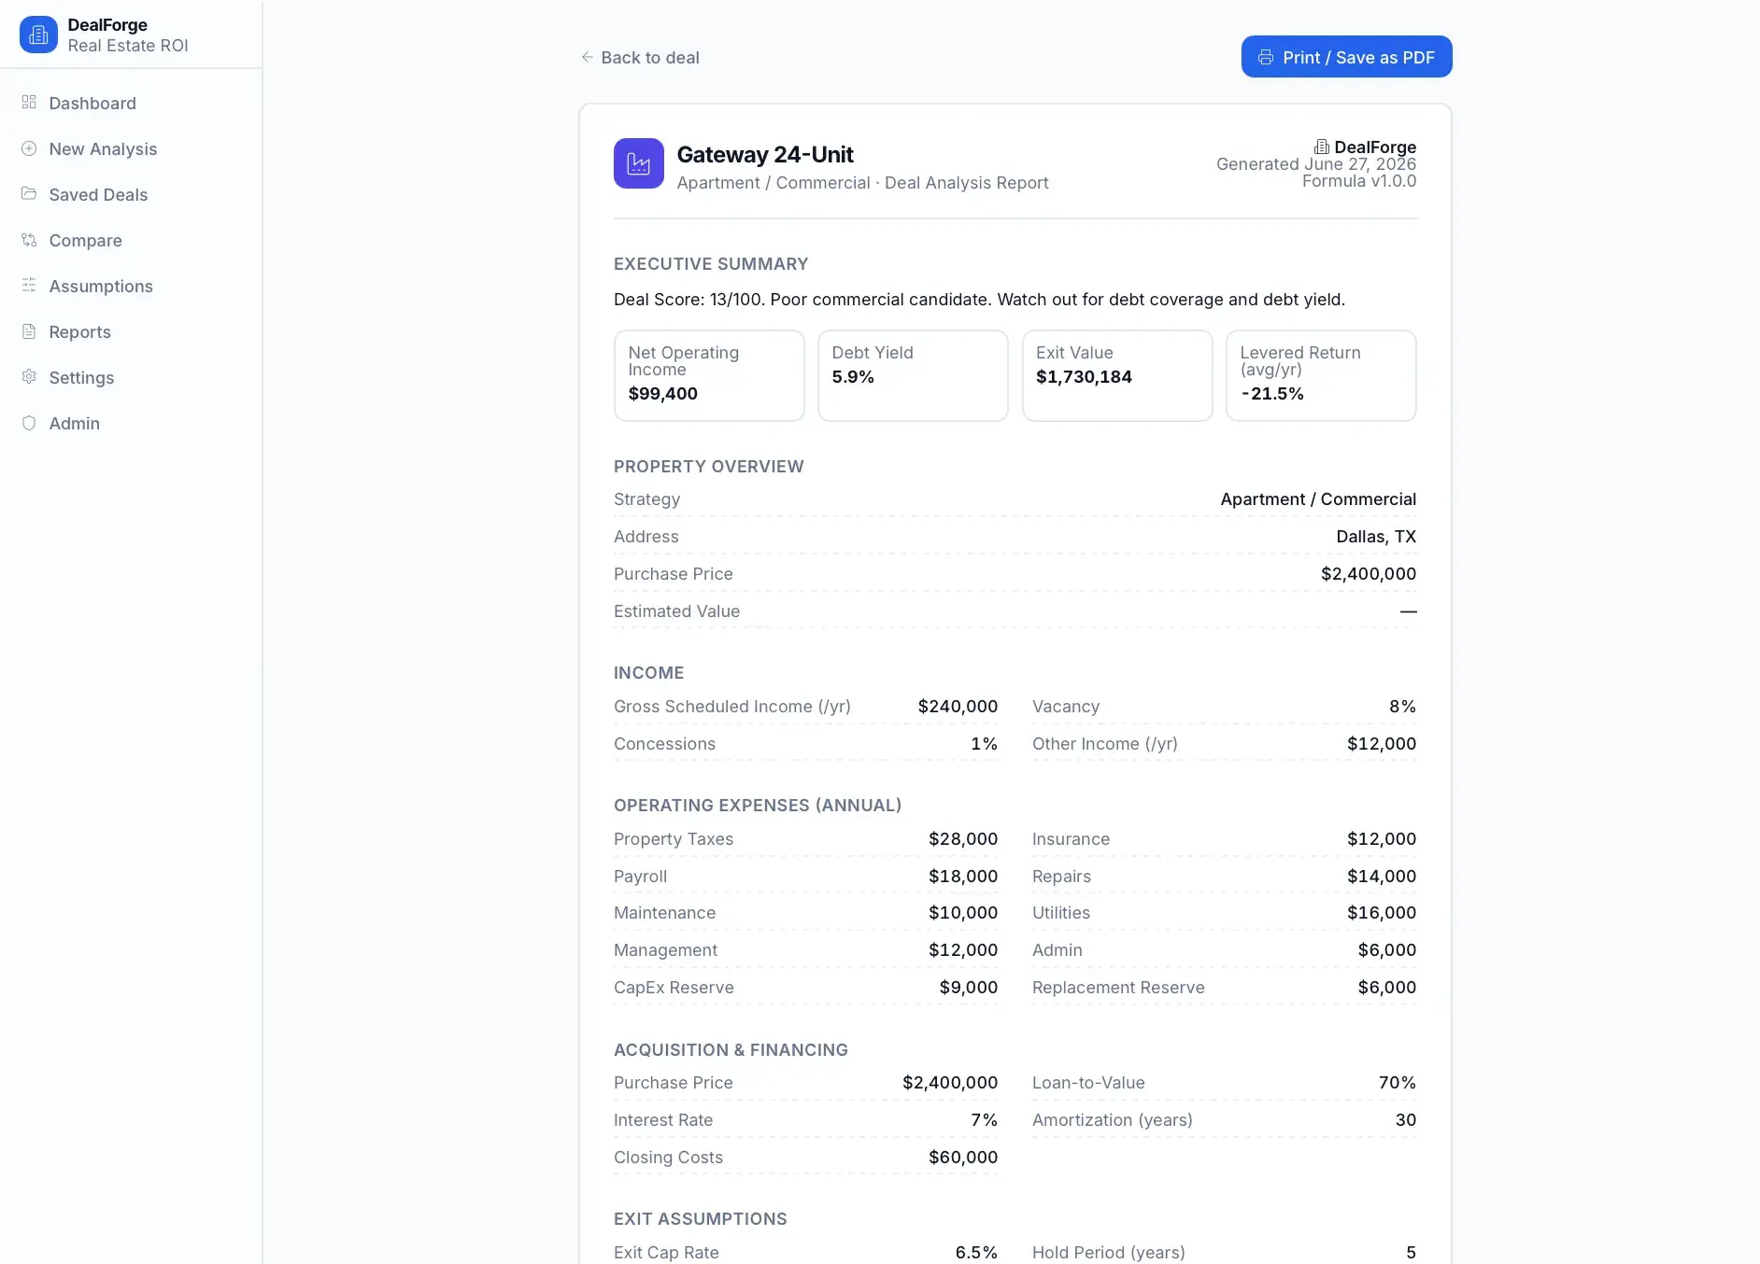This screenshot has height=1264, width=1760.
Task: Click the Generated June 27, 2026 text
Action: coord(1316,164)
